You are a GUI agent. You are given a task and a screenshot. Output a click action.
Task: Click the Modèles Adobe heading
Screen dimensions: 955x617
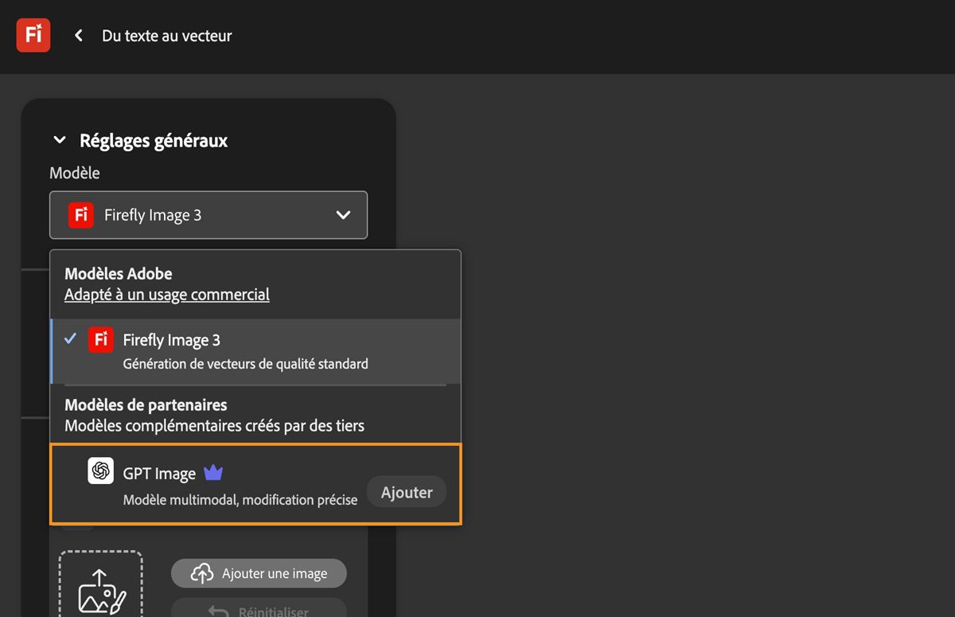tap(119, 273)
